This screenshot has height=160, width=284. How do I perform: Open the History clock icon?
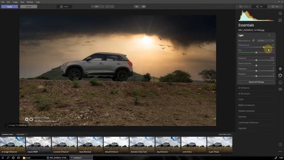[x=280, y=144]
